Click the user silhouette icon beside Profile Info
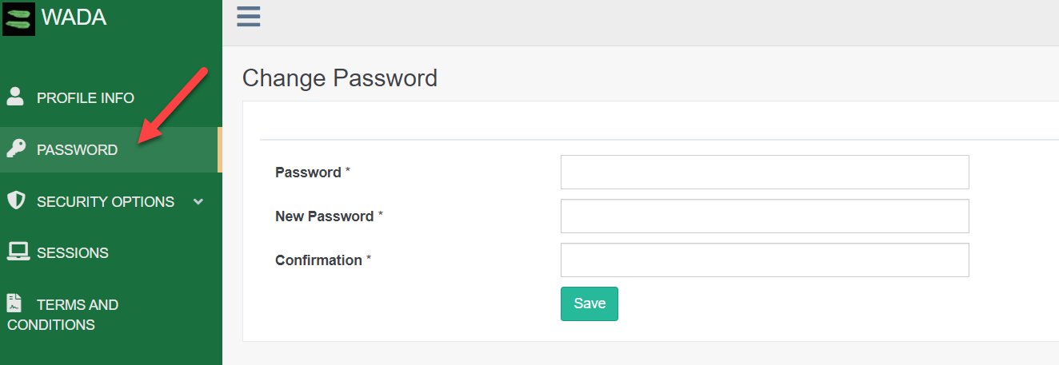Screen dimensions: 1059x365 pos(15,97)
